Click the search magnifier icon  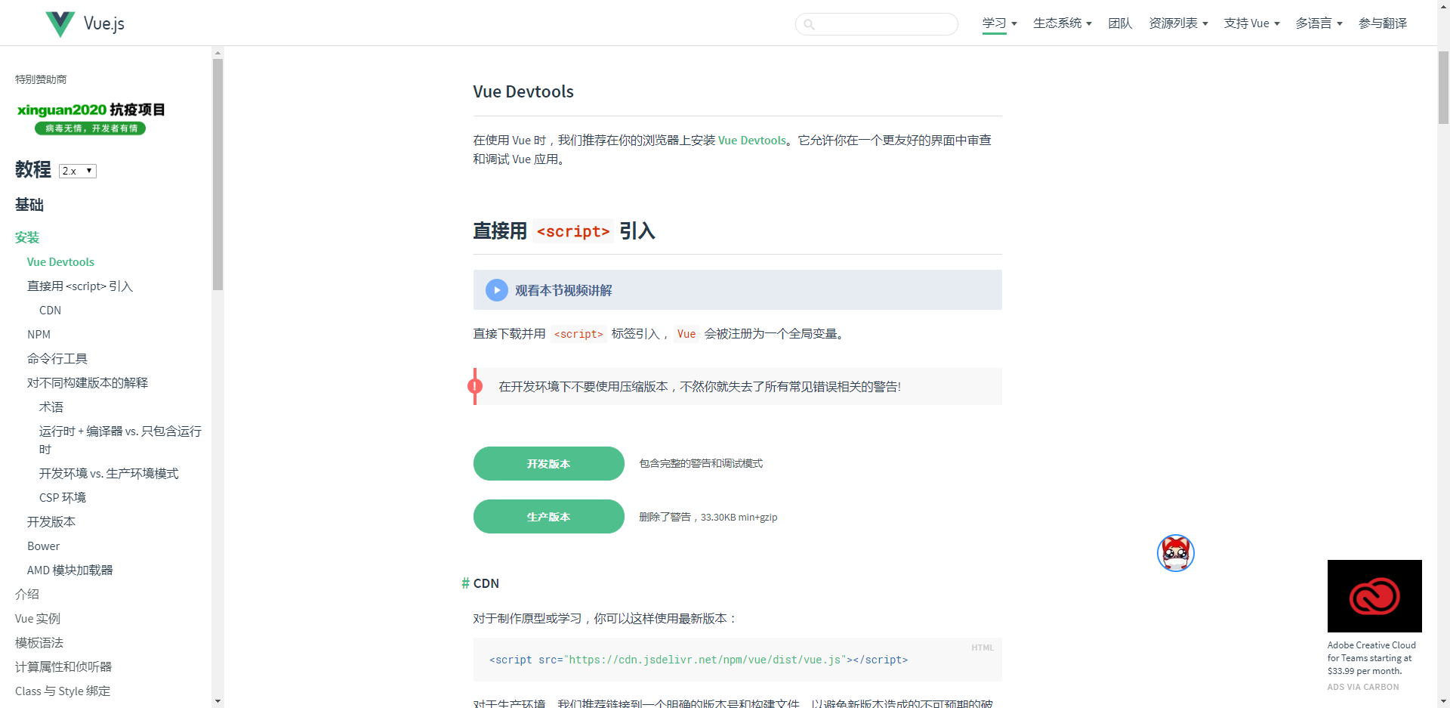coord(810,24)
